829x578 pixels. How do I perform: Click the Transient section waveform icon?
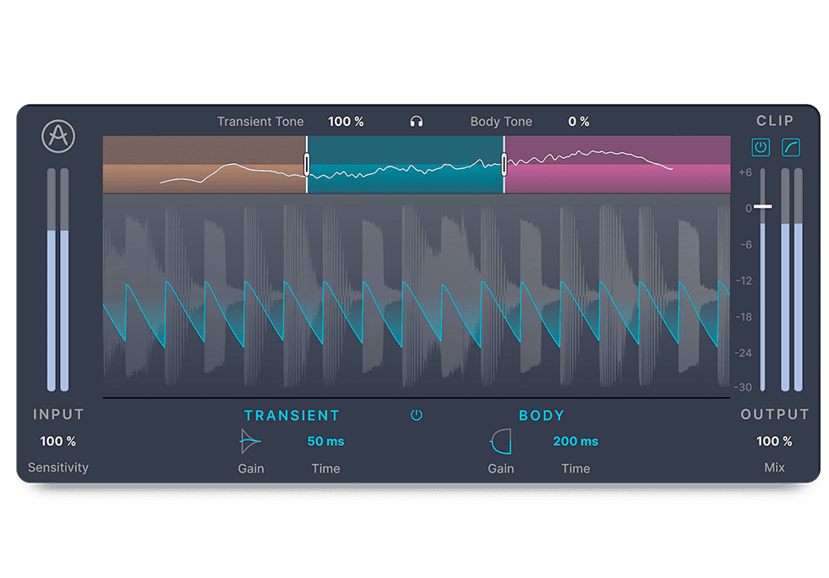click(x=250, y=439)
